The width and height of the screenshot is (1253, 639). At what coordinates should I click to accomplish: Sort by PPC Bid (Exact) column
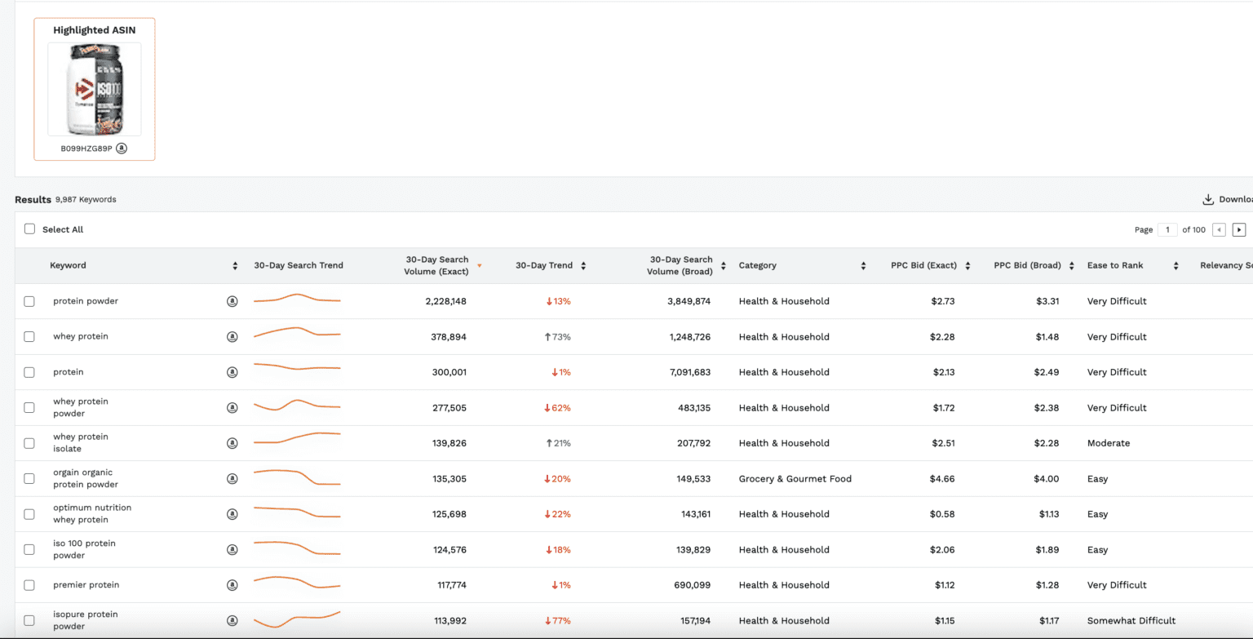967,265
